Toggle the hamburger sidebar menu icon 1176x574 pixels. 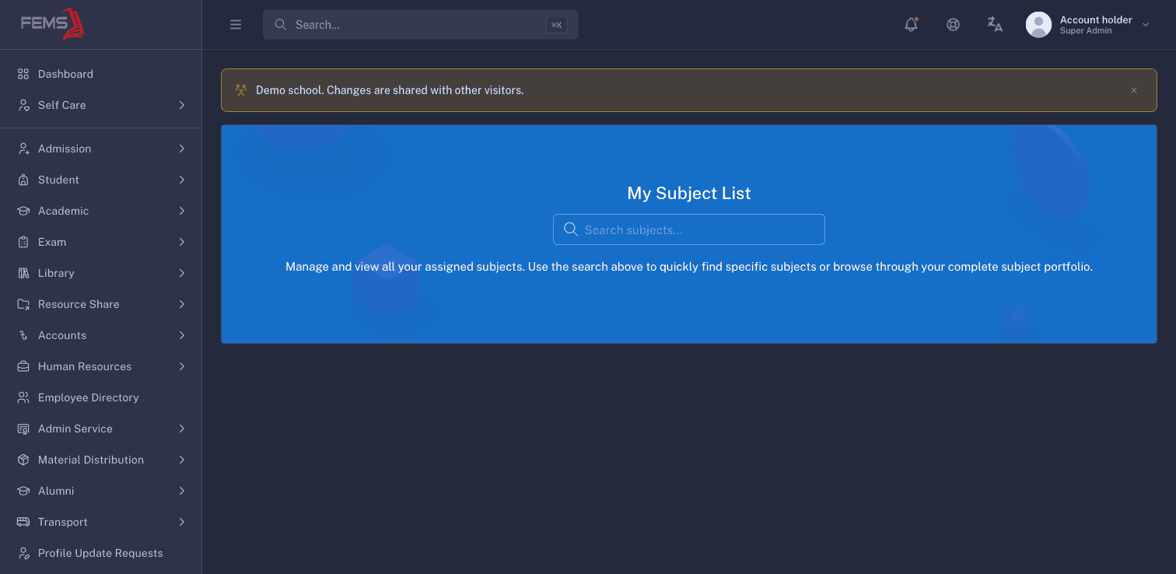(236, 25)
